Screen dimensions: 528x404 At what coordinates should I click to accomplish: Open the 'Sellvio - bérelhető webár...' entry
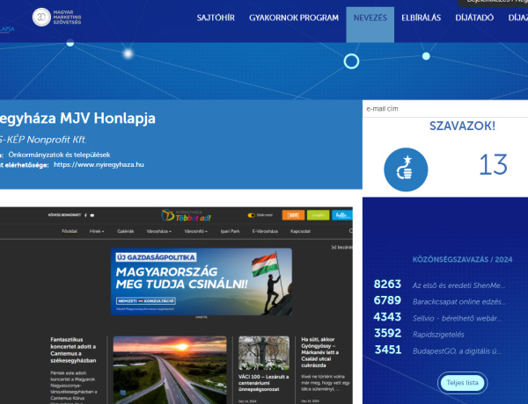tap(458, 318)
